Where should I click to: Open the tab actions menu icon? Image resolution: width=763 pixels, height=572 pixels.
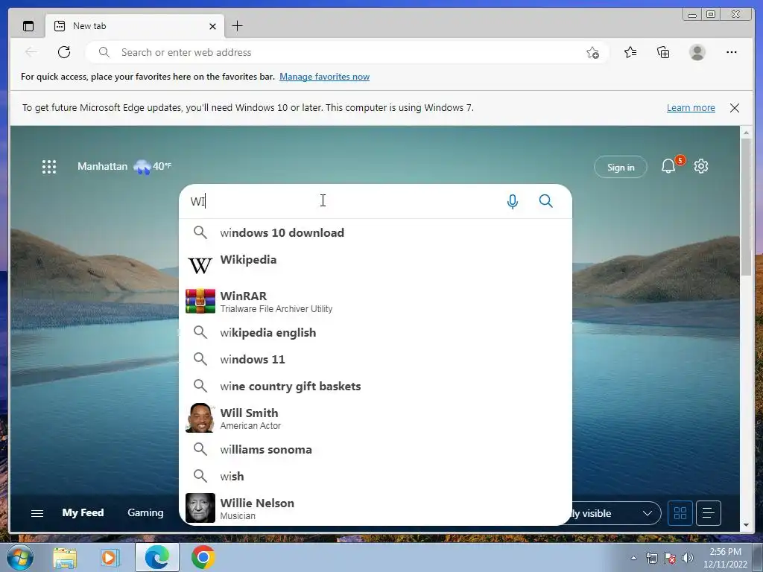click(x=28, y=26)
